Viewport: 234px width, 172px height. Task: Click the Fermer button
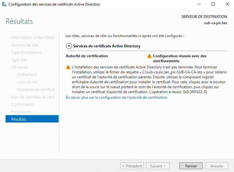[x=191, y=166]
